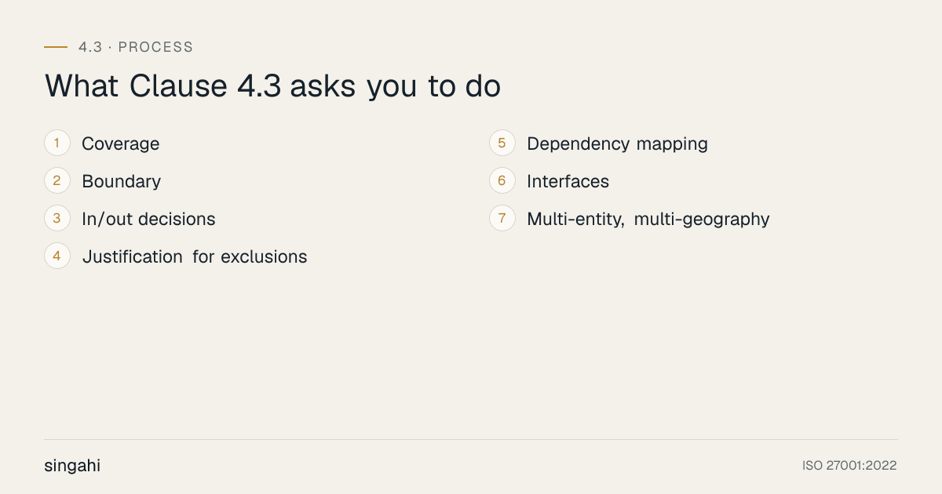This screenshot has height=494, width=942.
Task: Select the number 4 badge beside Justification
Action: click(x=57, y=256)
